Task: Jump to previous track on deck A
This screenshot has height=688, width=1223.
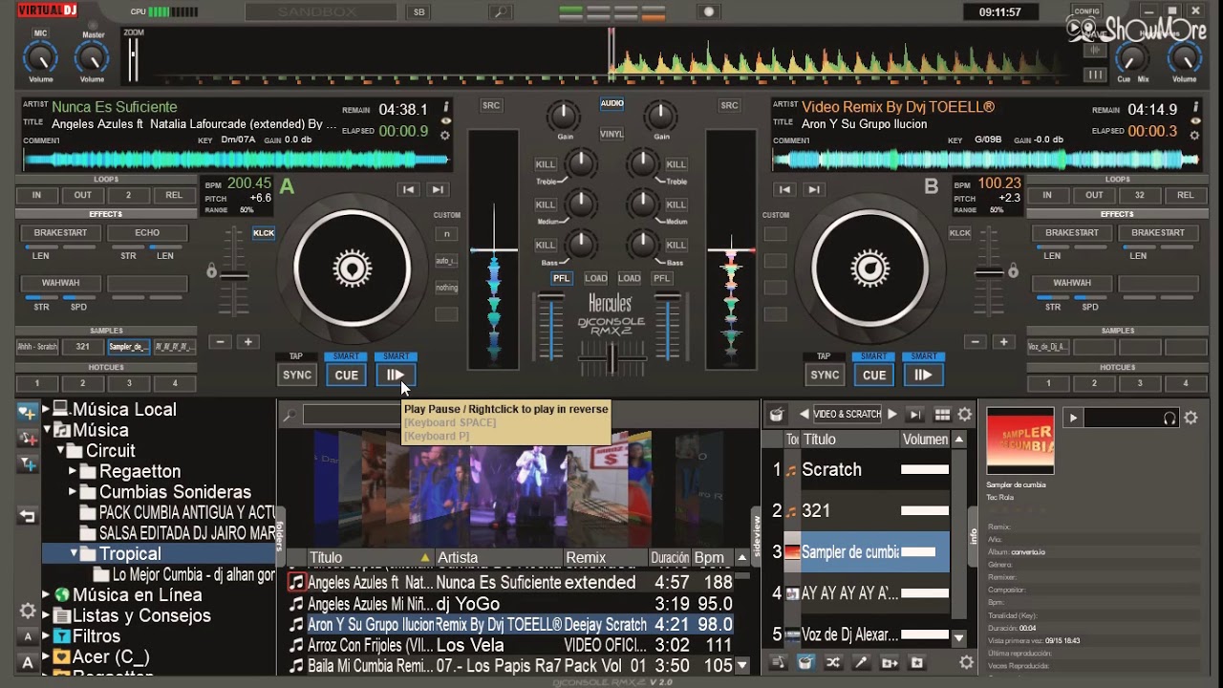Action: pyautogui.click(x=408, y=189)
